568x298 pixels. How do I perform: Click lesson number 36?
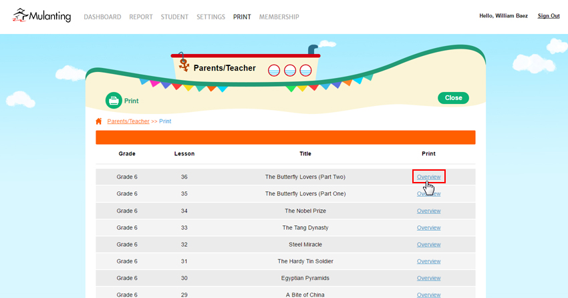click(184, 177)
